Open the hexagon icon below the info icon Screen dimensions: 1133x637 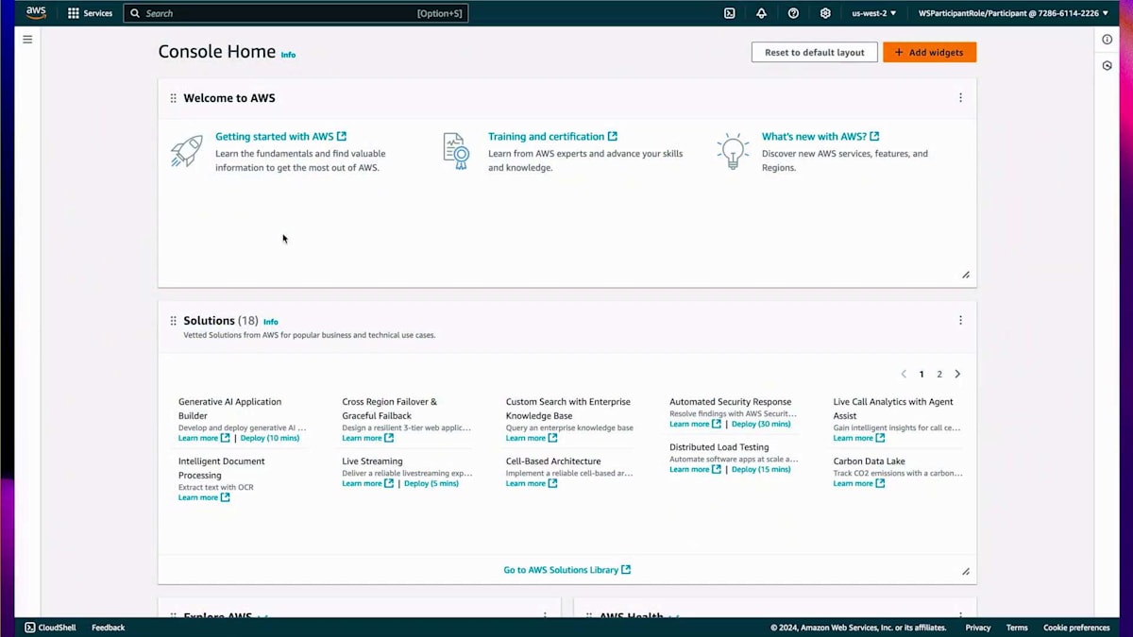click(x=1107, y=66)
